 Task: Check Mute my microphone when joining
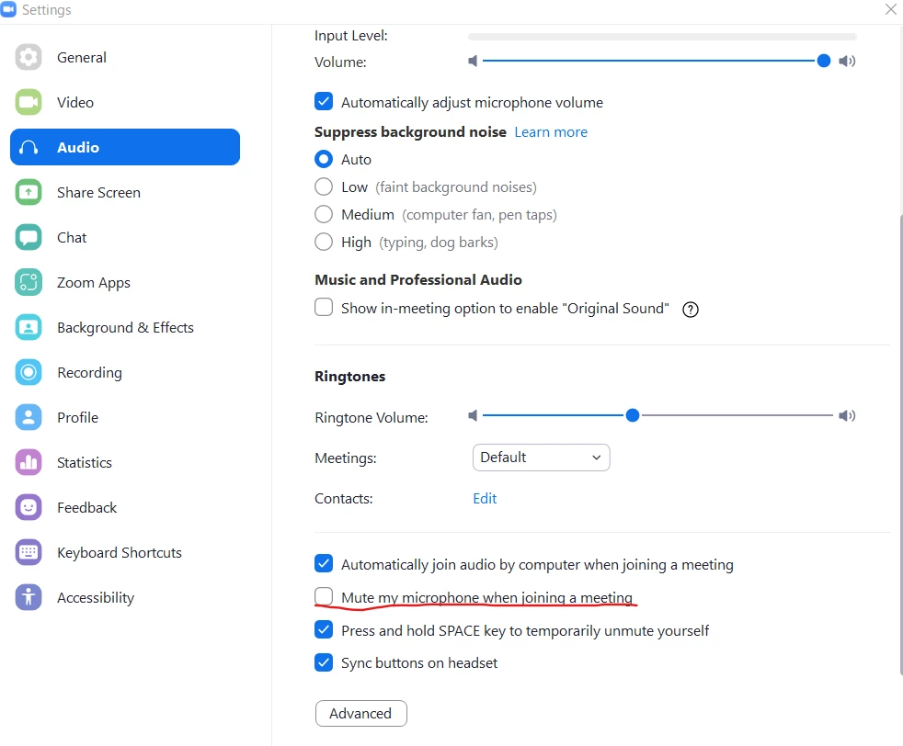(324, 596)
